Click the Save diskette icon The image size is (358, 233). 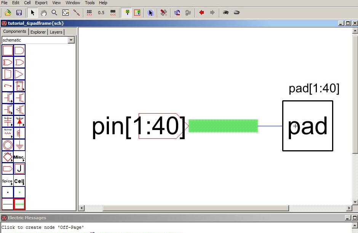19,13
